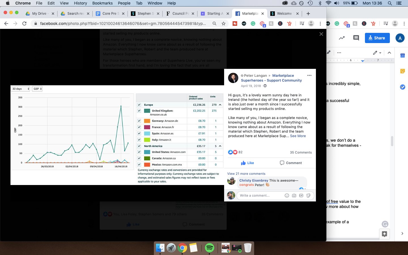Uncheck the Germany Amazon.de checkbox
This screenshot has width=408, height=255.
[x=139, y=121]
